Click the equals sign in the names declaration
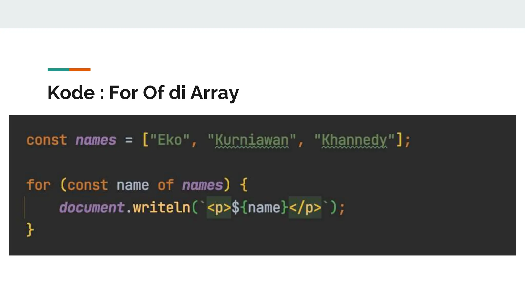Viewport: 525px width, 295px height. click(129, 140)
